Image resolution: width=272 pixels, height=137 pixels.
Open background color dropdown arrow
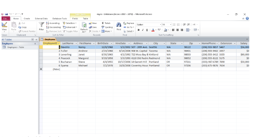point(168,30)
